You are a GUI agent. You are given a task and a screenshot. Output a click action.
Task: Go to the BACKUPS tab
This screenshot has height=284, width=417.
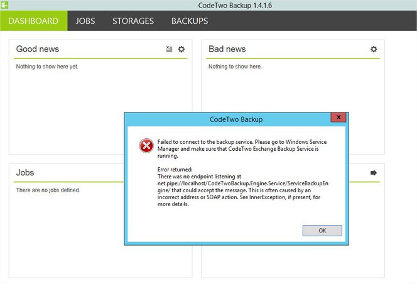point(190,21)
